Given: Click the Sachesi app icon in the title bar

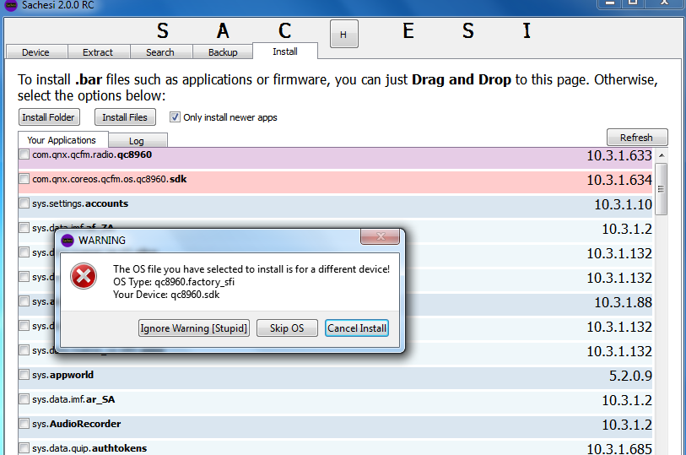Looking at the screenshot, I should click(x=9, y=5).
